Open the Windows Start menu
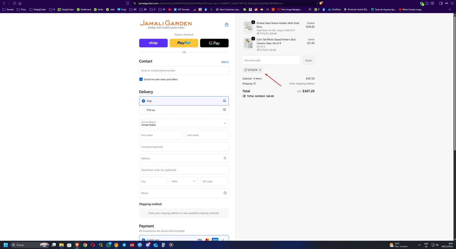This screenshot has width=456, height=249. [5, 245]
